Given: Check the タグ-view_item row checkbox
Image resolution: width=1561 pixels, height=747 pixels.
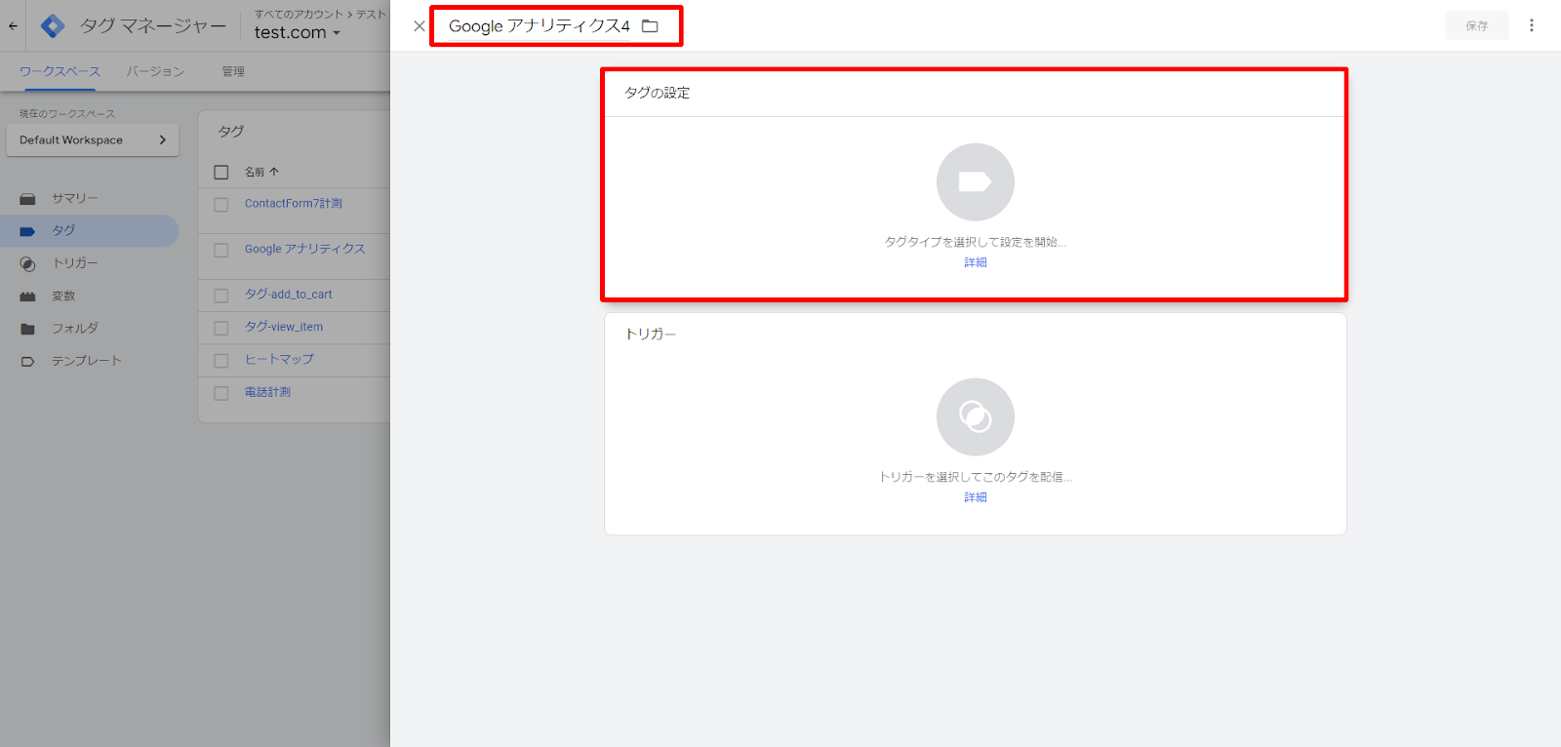Looking at the screenshot, I should point(221,329).
